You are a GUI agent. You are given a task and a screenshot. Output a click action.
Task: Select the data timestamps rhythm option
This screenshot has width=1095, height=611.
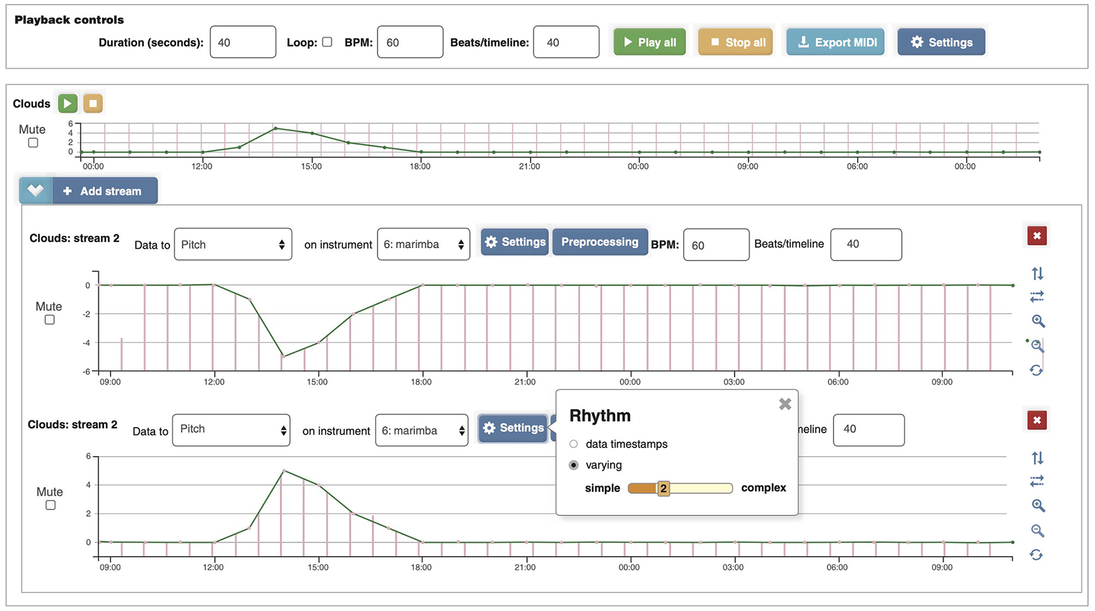[574, 444]
